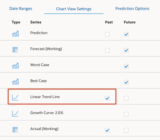Uncheck Future checkbox for Worst Case

126,66
